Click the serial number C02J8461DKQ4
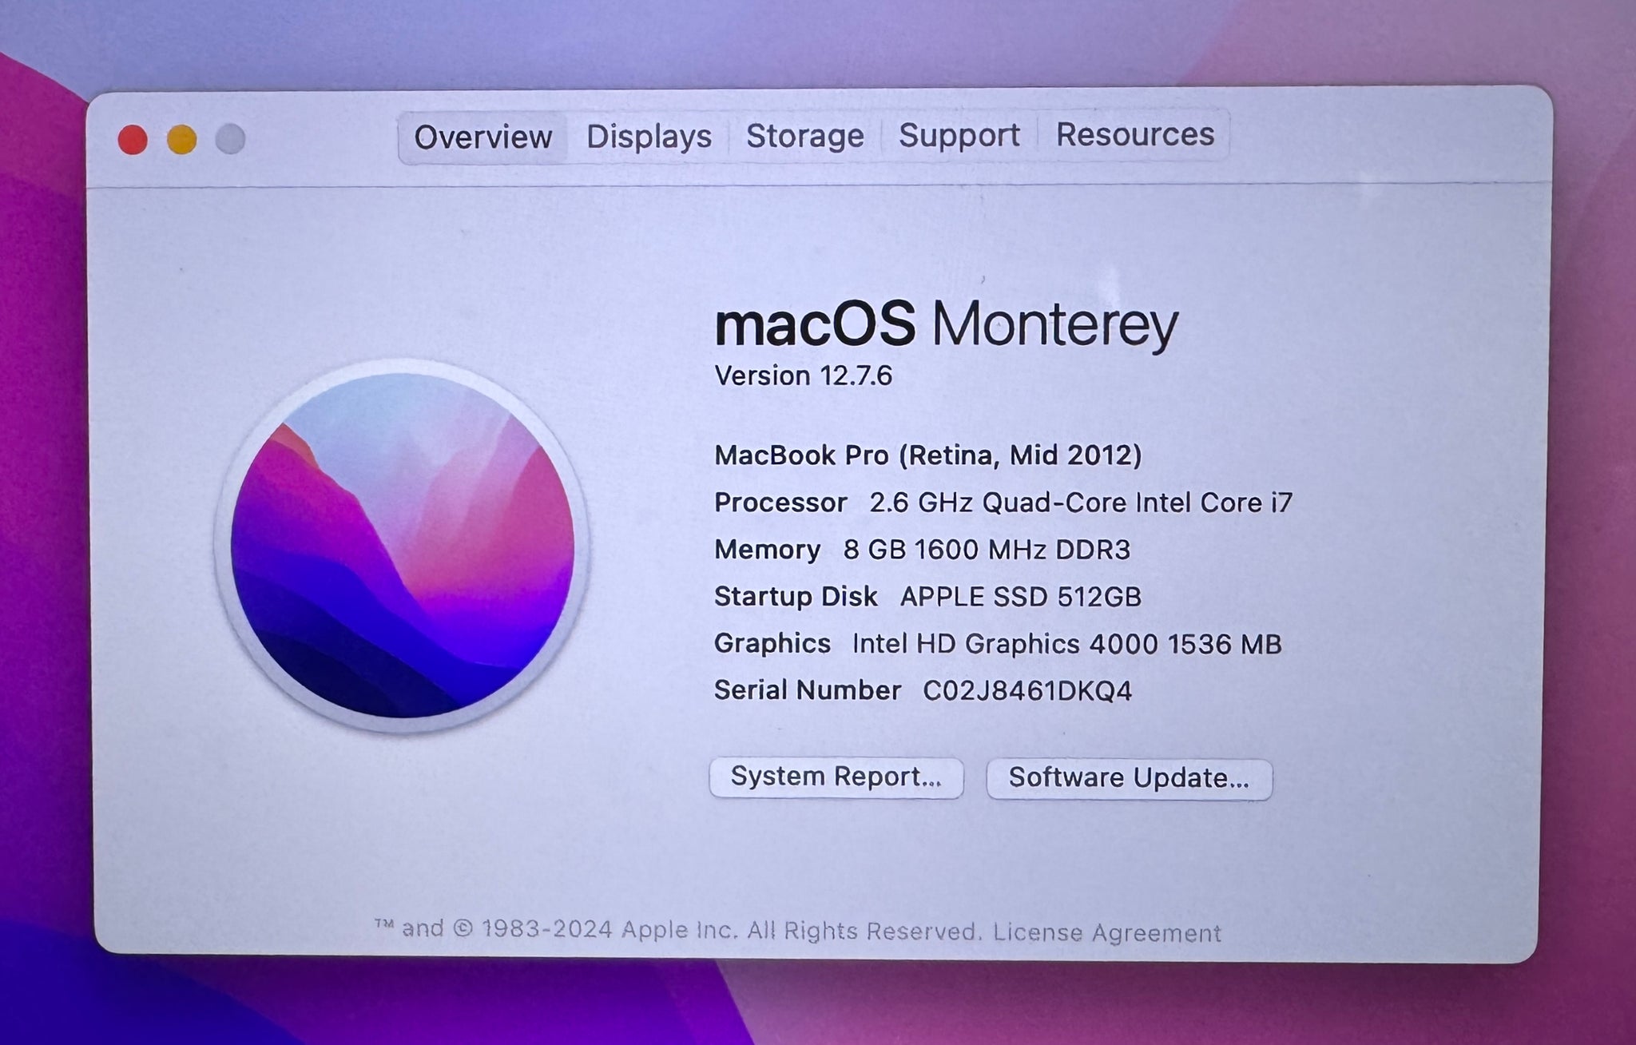1636x1045 pixels. pos(1027,690)
